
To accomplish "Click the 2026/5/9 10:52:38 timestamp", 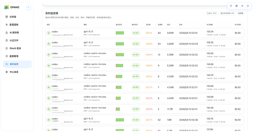I will point(188,120).
